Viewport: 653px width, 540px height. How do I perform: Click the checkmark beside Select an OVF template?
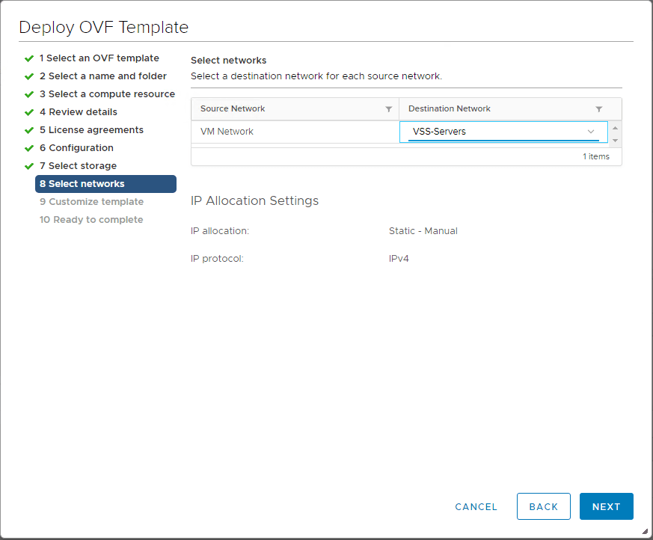pyautogui.click(x=30, y=58)
